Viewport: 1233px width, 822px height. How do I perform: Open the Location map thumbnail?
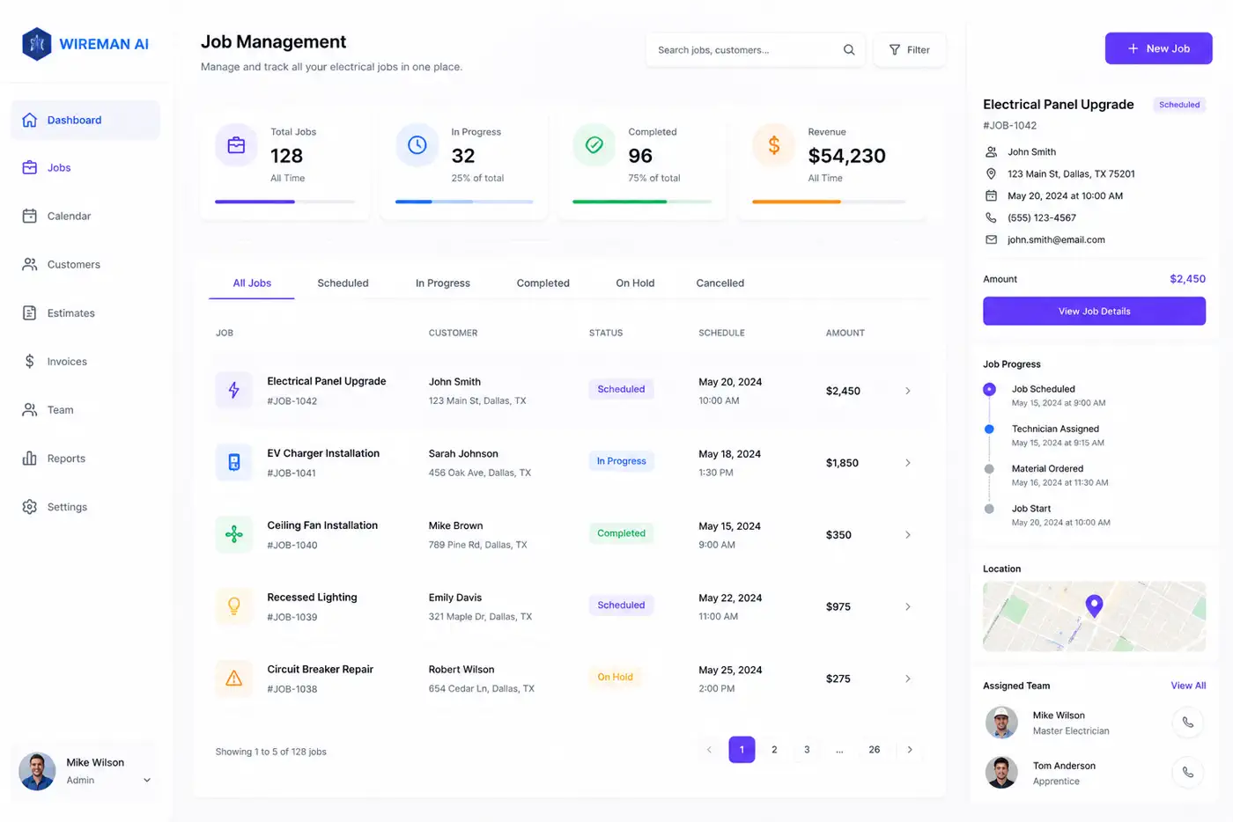pyautogui.click(x=1094, y=616)
